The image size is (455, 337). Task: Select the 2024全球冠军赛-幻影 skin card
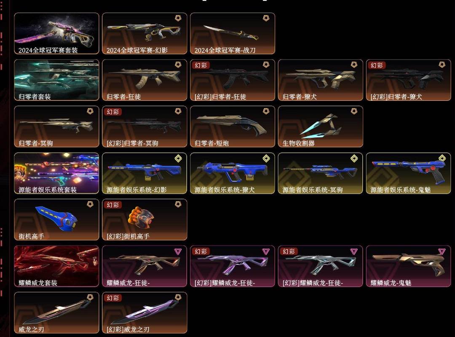pyautogui.click(x=145, y=33)
